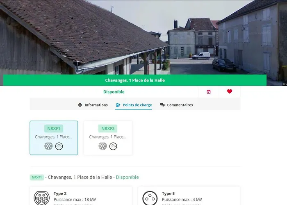Click the charging station icon beside Points de charge
Viewport: 287px width, 205px height.
click(118, 105)
